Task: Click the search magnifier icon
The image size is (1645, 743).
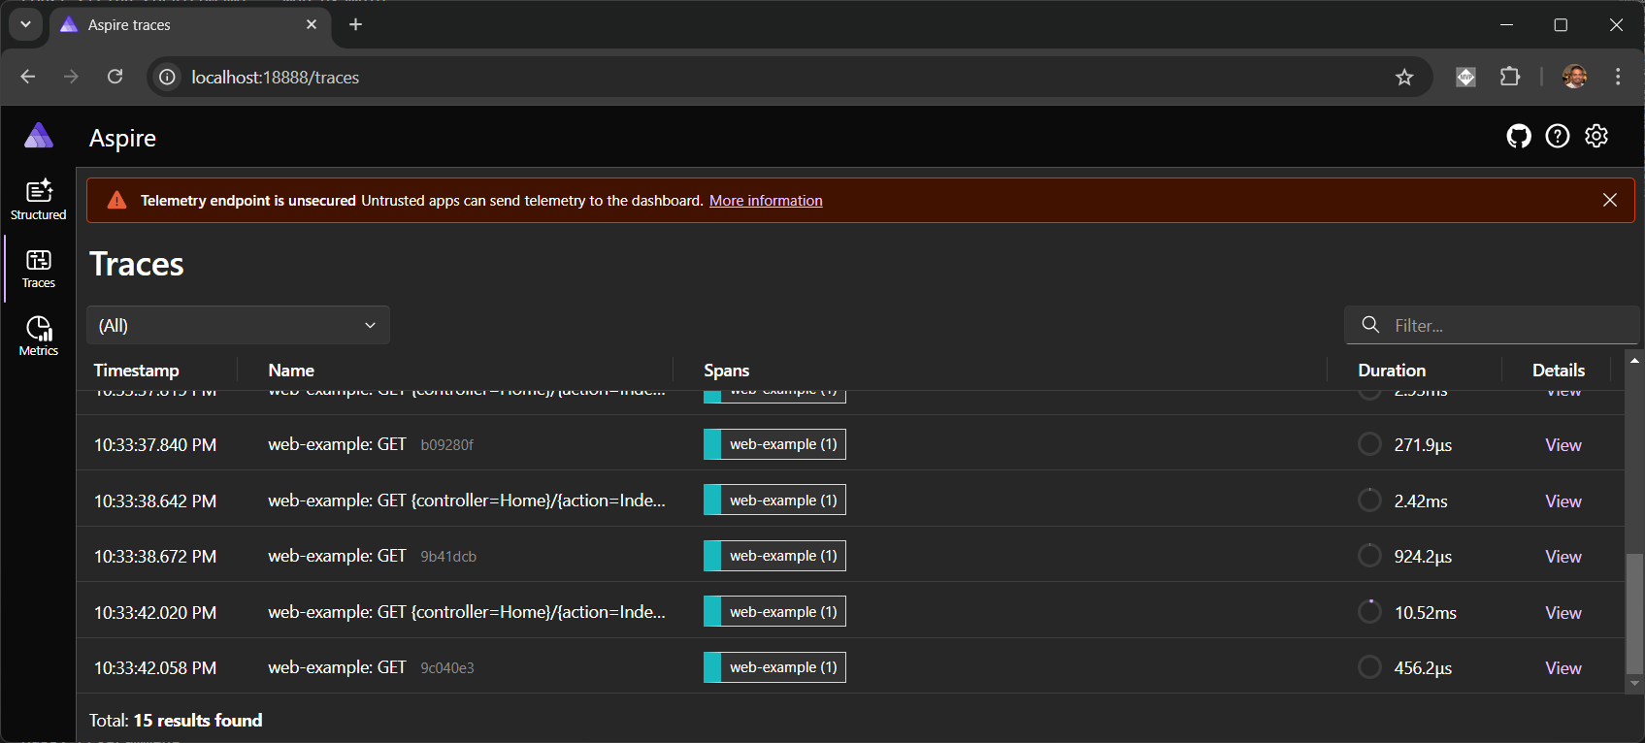Action: [x=1370, y=325]
